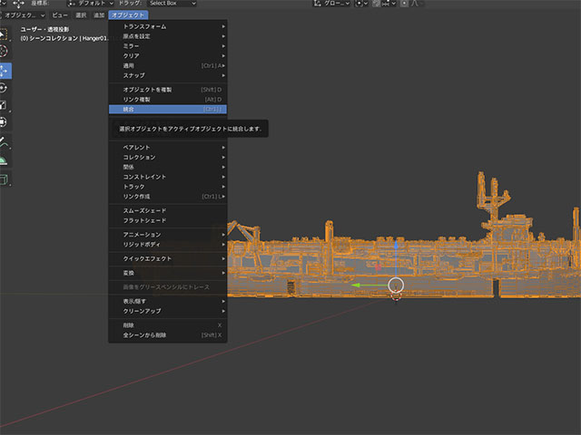
Task: Click the green Y-axis gizmo arrow
Action: 358,285
